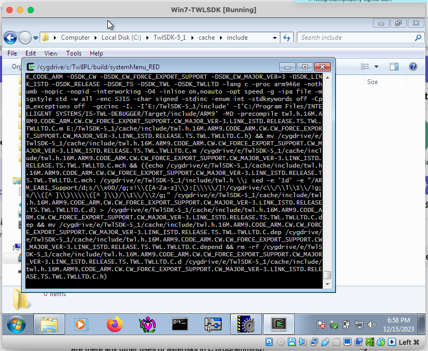428x351 pixels.
Task: Open Windows Explorer from taskbar
Action: [49, 324]
